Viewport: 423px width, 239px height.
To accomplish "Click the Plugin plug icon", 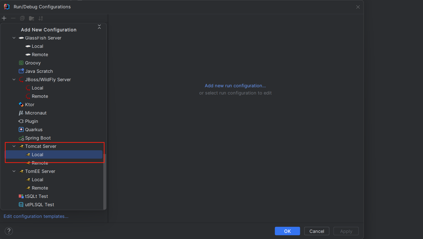I will click(x=21, y=121).
